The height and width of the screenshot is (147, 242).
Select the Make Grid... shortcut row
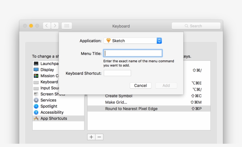click(149, 102)
